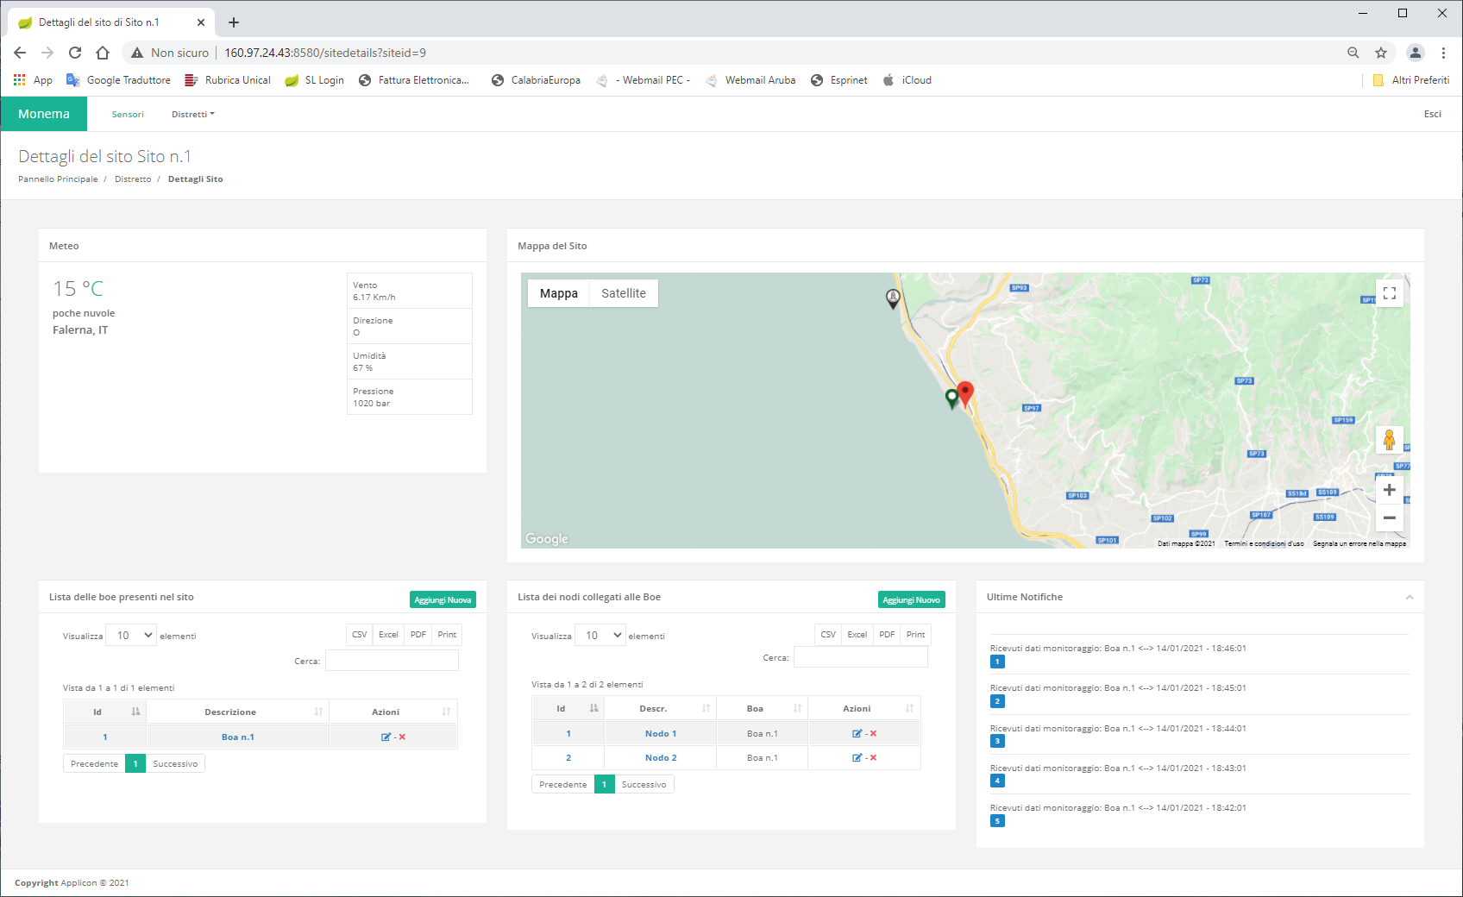Select the Mappa map type
The image size is (1463, 897).
click(558, 293)
